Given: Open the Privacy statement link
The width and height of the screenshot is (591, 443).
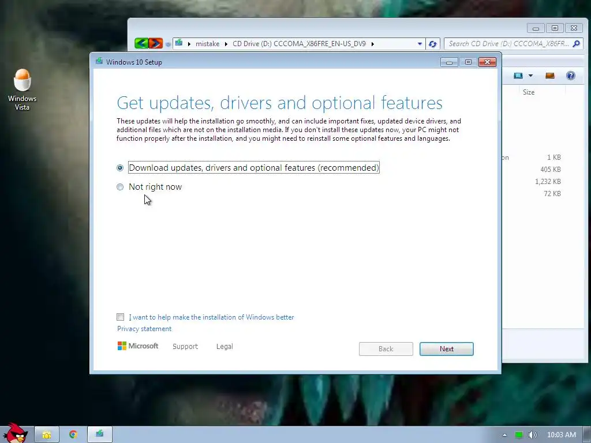Looking at the screenshot, I should [x=144, y=329].
